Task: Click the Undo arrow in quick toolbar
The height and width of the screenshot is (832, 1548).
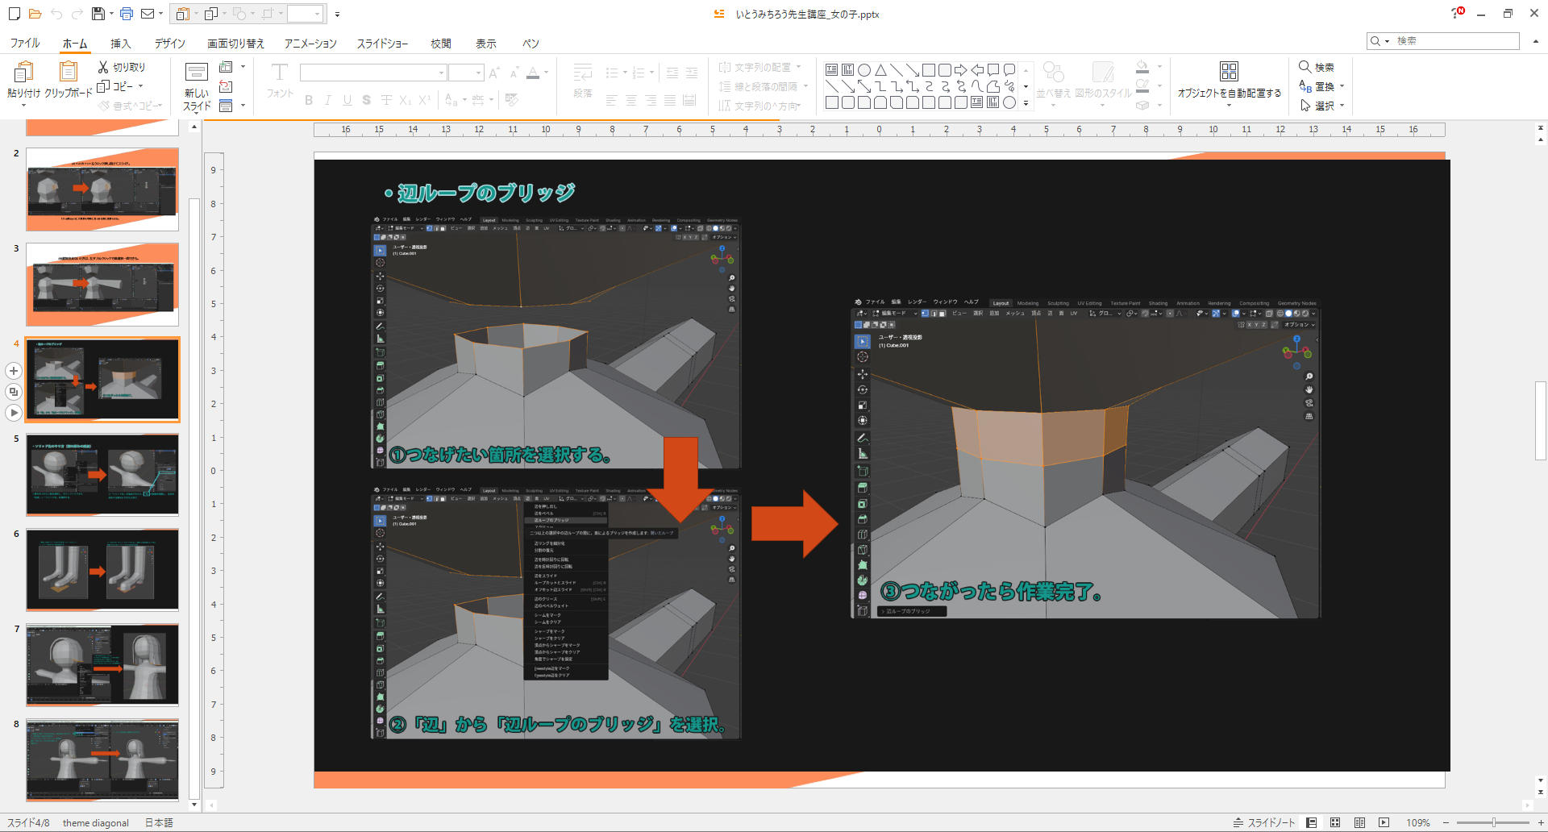Action: point(56,14)
